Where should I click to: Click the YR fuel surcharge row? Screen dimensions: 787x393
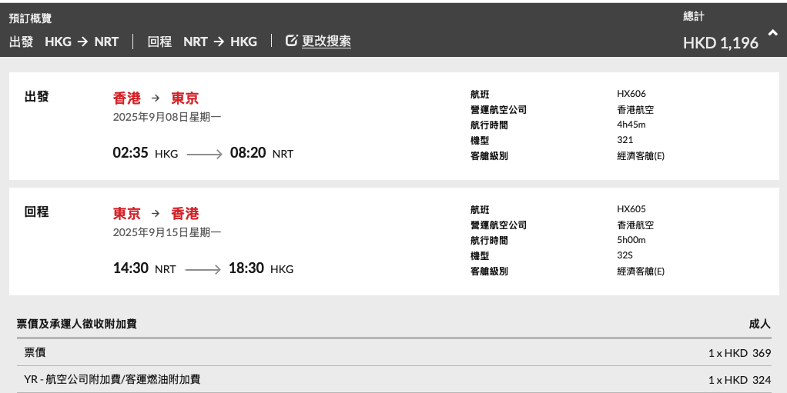point(394,379)
